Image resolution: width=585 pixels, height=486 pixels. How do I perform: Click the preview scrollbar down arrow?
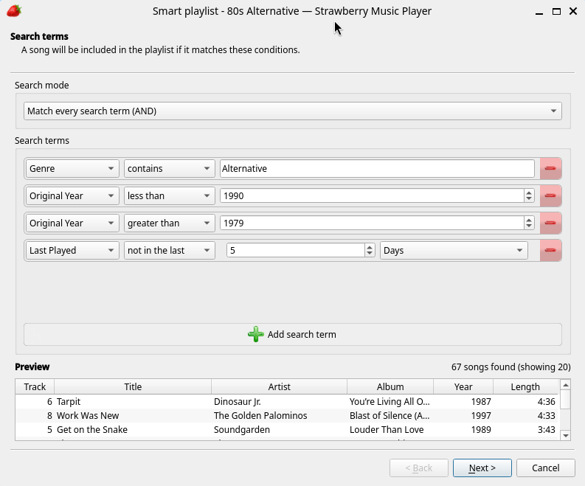[566, 435]
